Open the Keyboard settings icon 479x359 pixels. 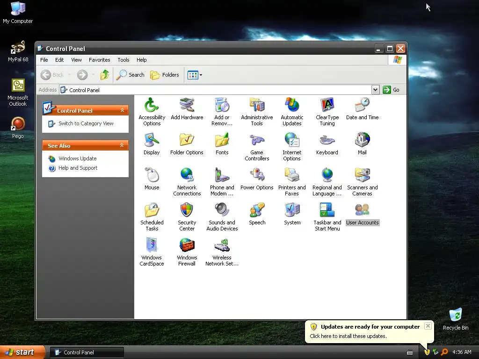point(327,144)
